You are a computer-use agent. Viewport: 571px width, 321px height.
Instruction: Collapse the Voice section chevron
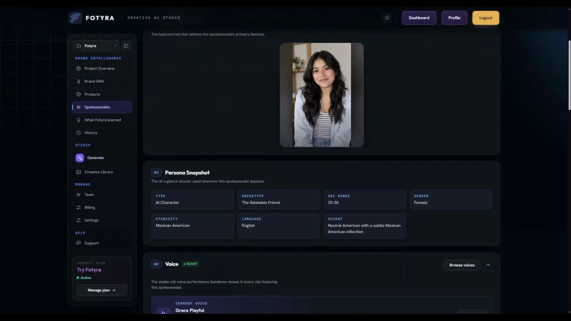click(x=488, y=265)
